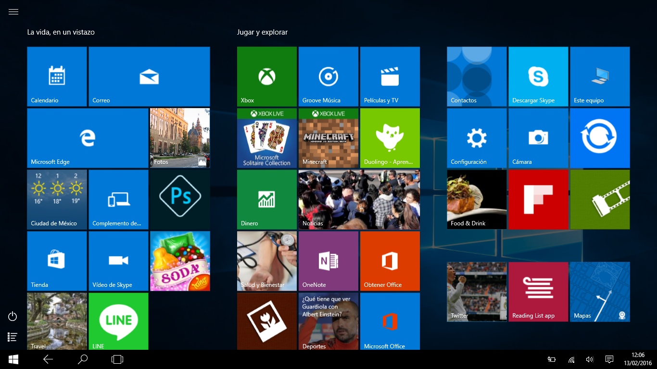This screenshot has height=369, width=657.
Task: Open the power options button
Action: click(x=13, y=316)
